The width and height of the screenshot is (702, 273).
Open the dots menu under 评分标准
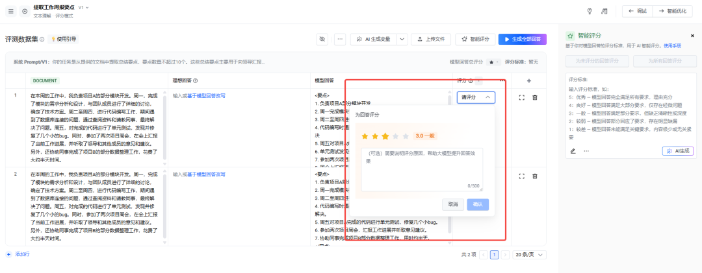tap(586, 151)
